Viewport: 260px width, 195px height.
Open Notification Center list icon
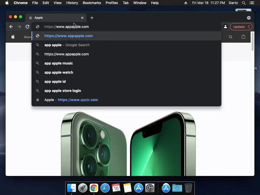pyautogui.click(x=252, y=3)
